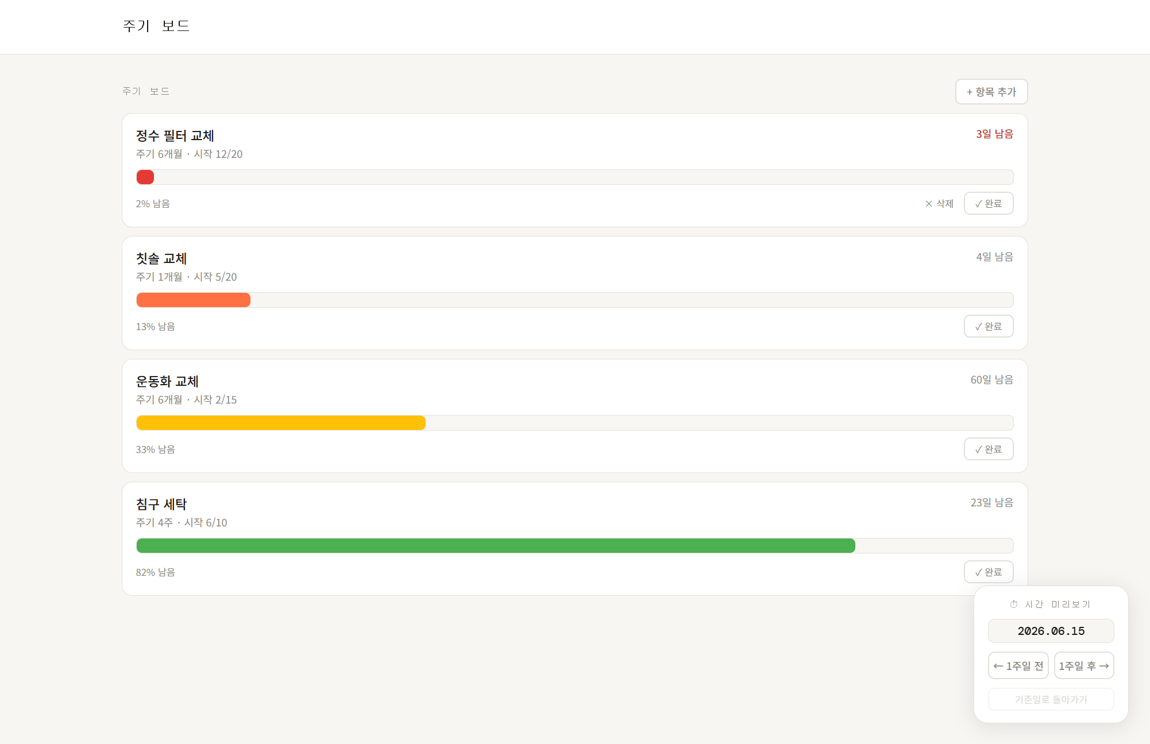Select the 2026.06.15 date field
The height and width of the screenshot is (744, 1150).
pyautogui.click(x=1051, y=631)
